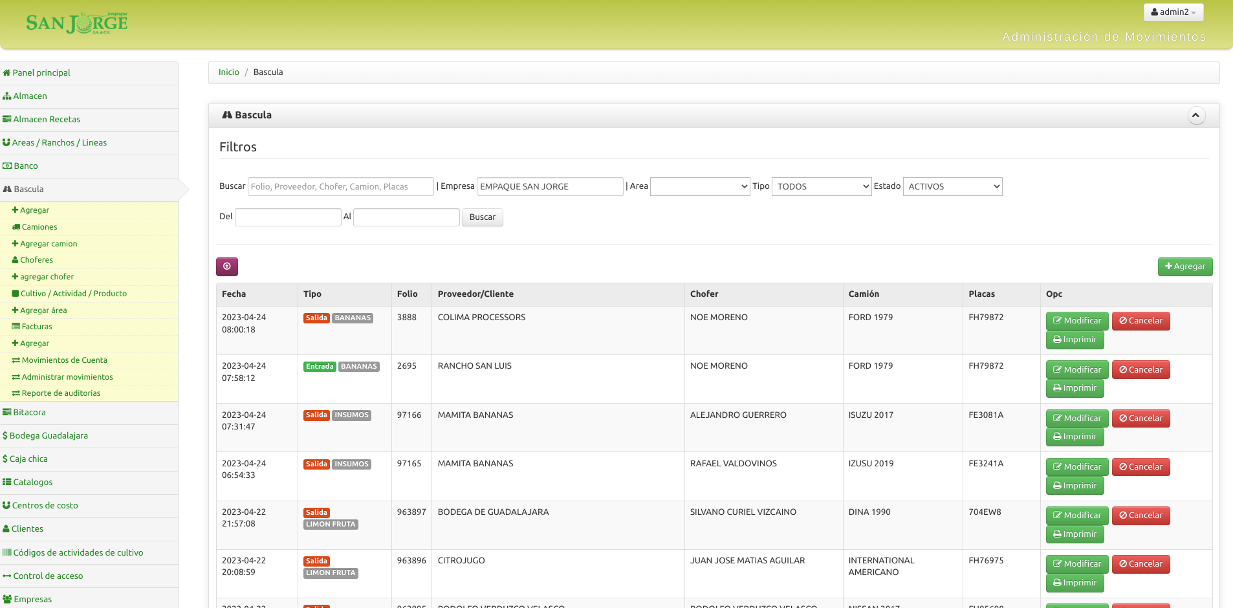Image resolution: width=1233 pixels, height=608 pixels.
Task: Modify folio 3888 COLIMA PROCESSORS row
Action: pyautogui.click(x=1077, y=321)
